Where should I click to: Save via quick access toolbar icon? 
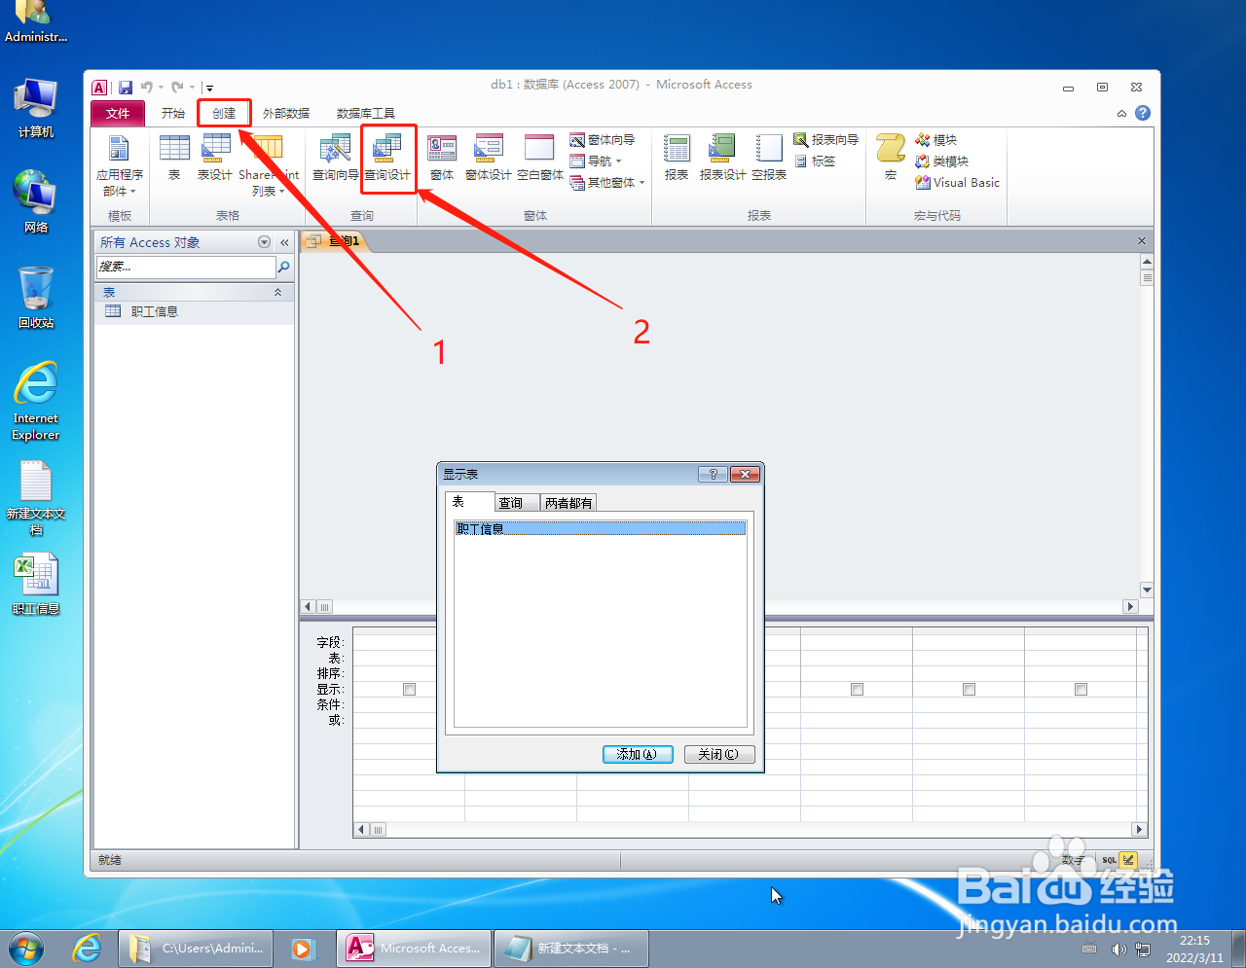(x=126, y=88)
